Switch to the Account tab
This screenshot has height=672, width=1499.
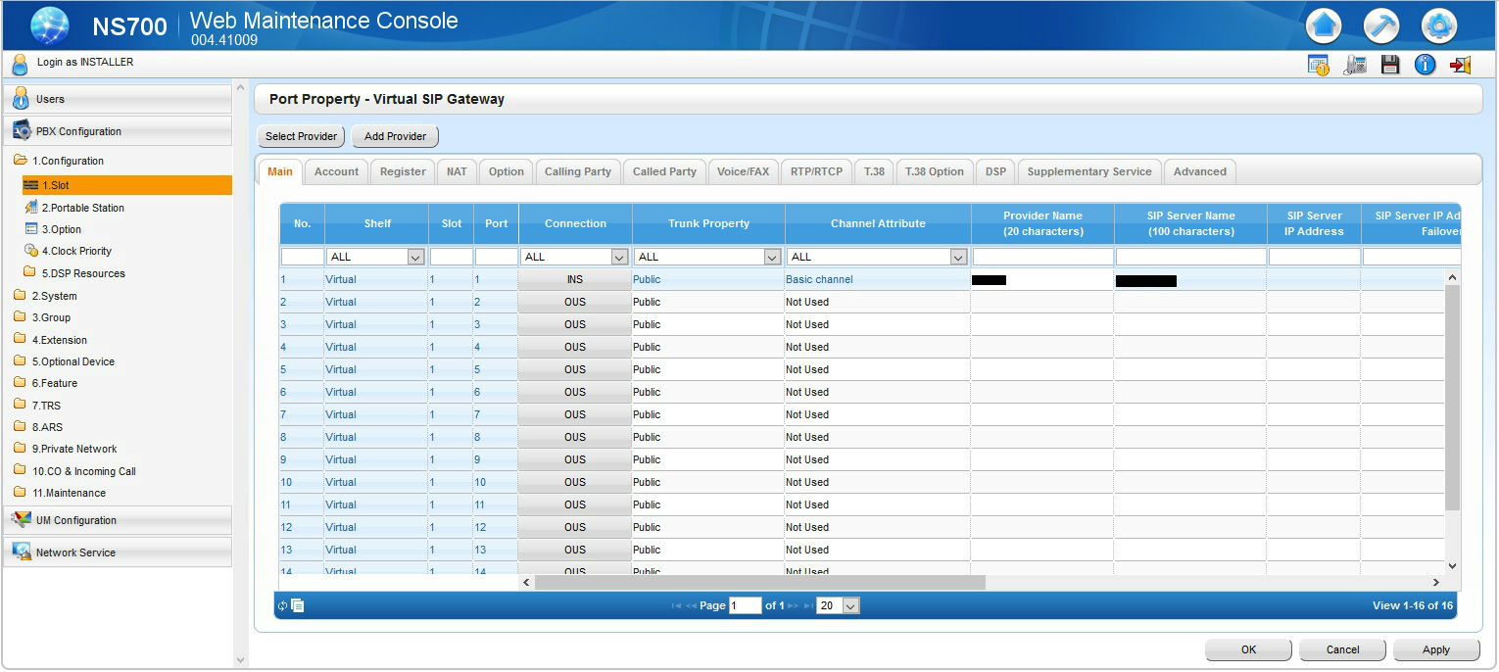coord(336,171)
